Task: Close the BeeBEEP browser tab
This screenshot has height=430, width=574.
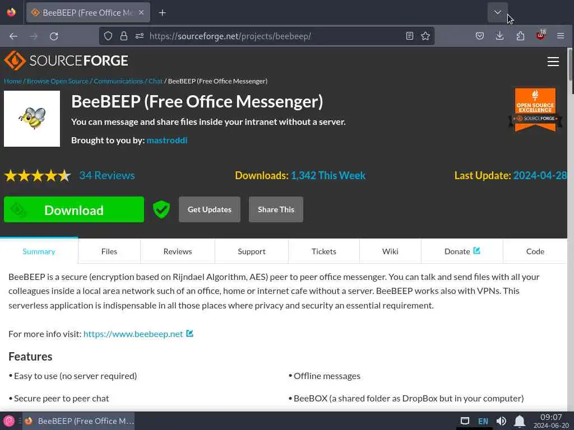Action: (141, 13)
